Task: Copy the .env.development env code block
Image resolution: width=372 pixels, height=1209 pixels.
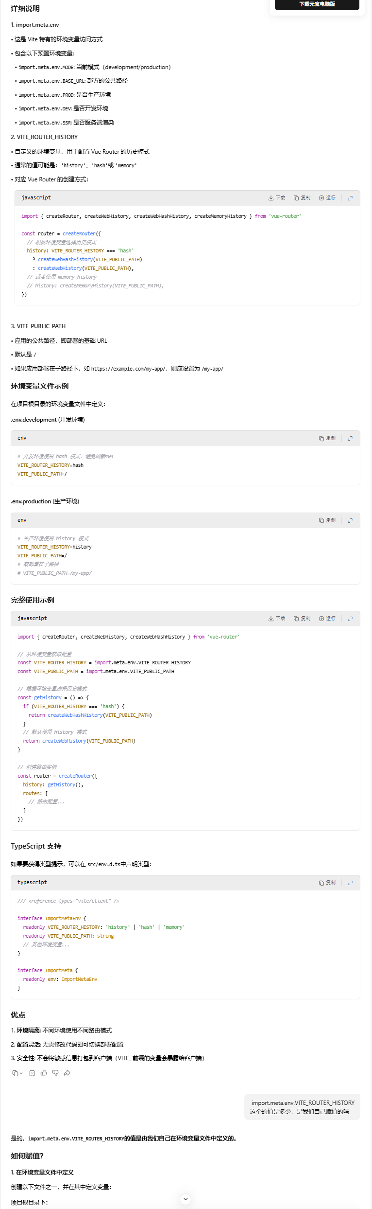Action: [327, 438]
